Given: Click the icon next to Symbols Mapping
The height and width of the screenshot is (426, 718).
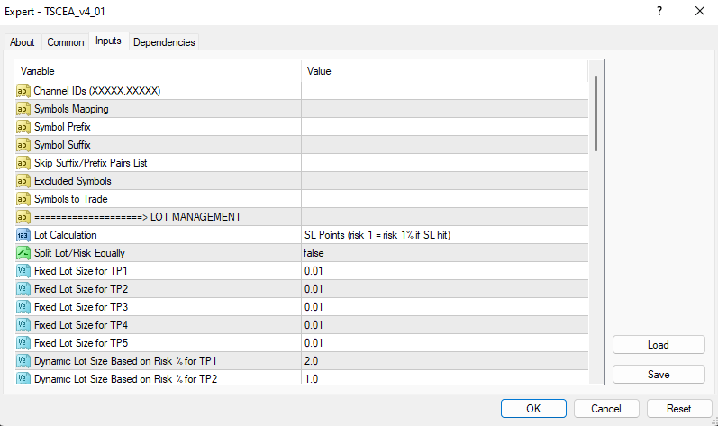Looking at the screenshot, I should (x=23, y=109).
